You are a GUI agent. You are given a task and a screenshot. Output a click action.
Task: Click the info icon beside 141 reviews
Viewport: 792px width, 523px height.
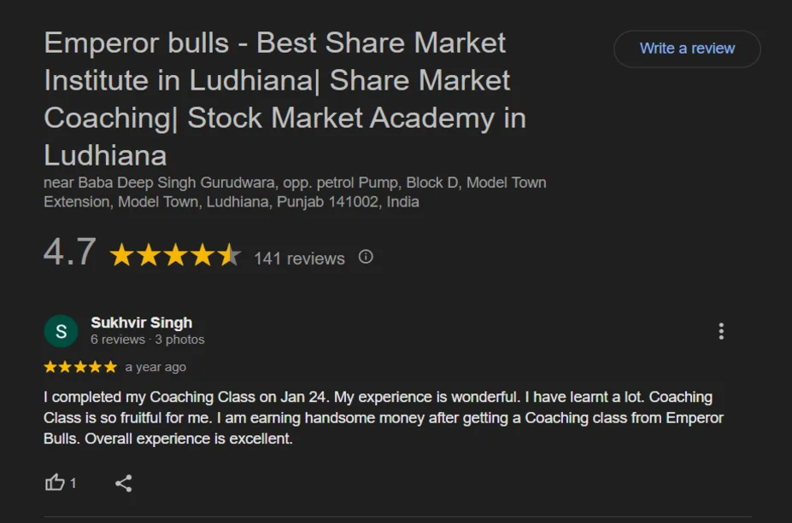365,258
